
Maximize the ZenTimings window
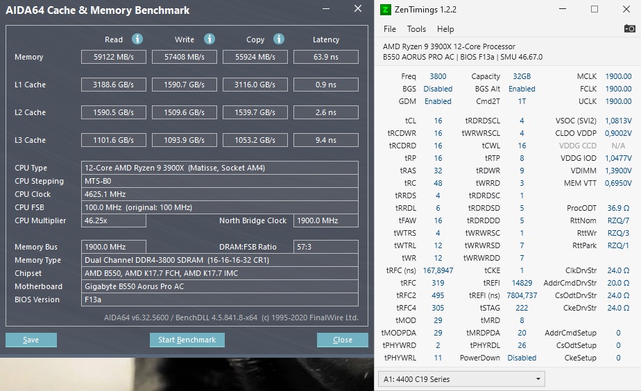click(x=595, y=9)
